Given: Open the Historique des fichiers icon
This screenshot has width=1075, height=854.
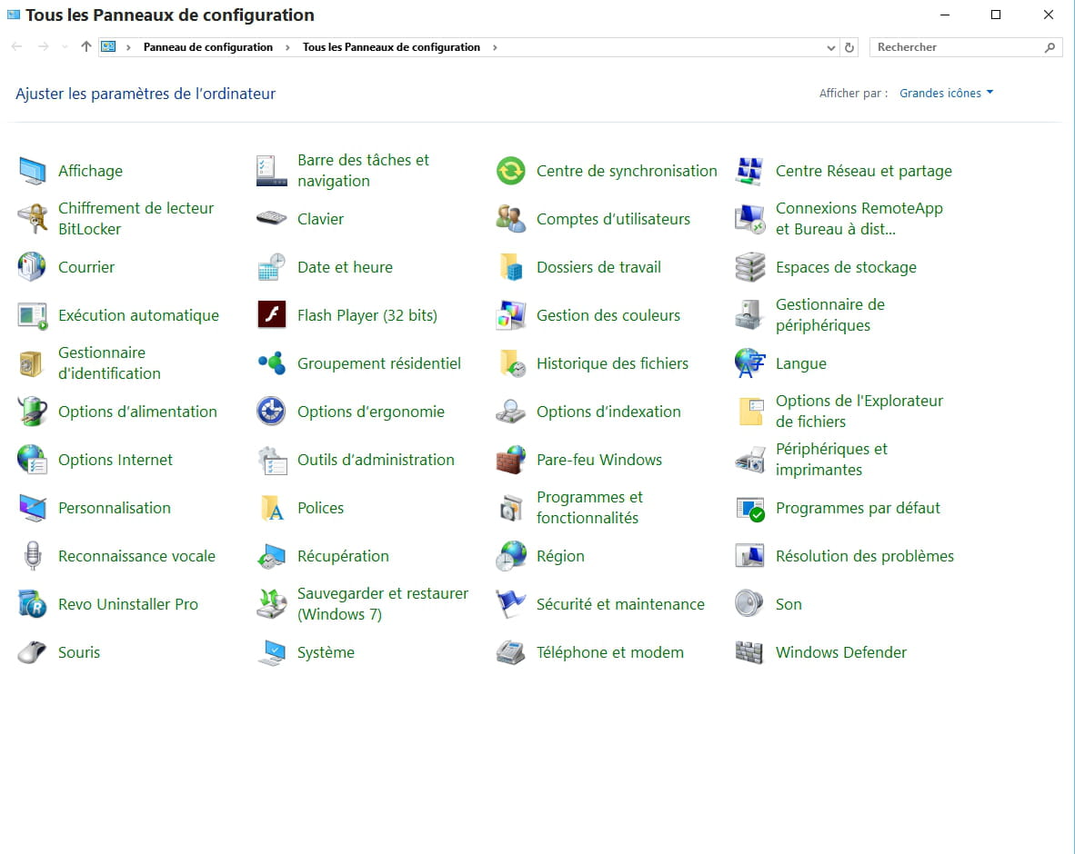Looking at the screenshot, I should (512, 363).
